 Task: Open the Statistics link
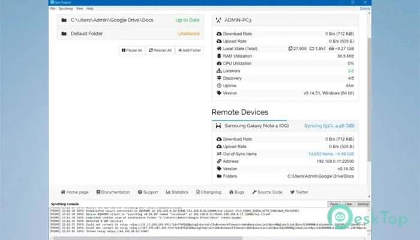click(177, 193)
